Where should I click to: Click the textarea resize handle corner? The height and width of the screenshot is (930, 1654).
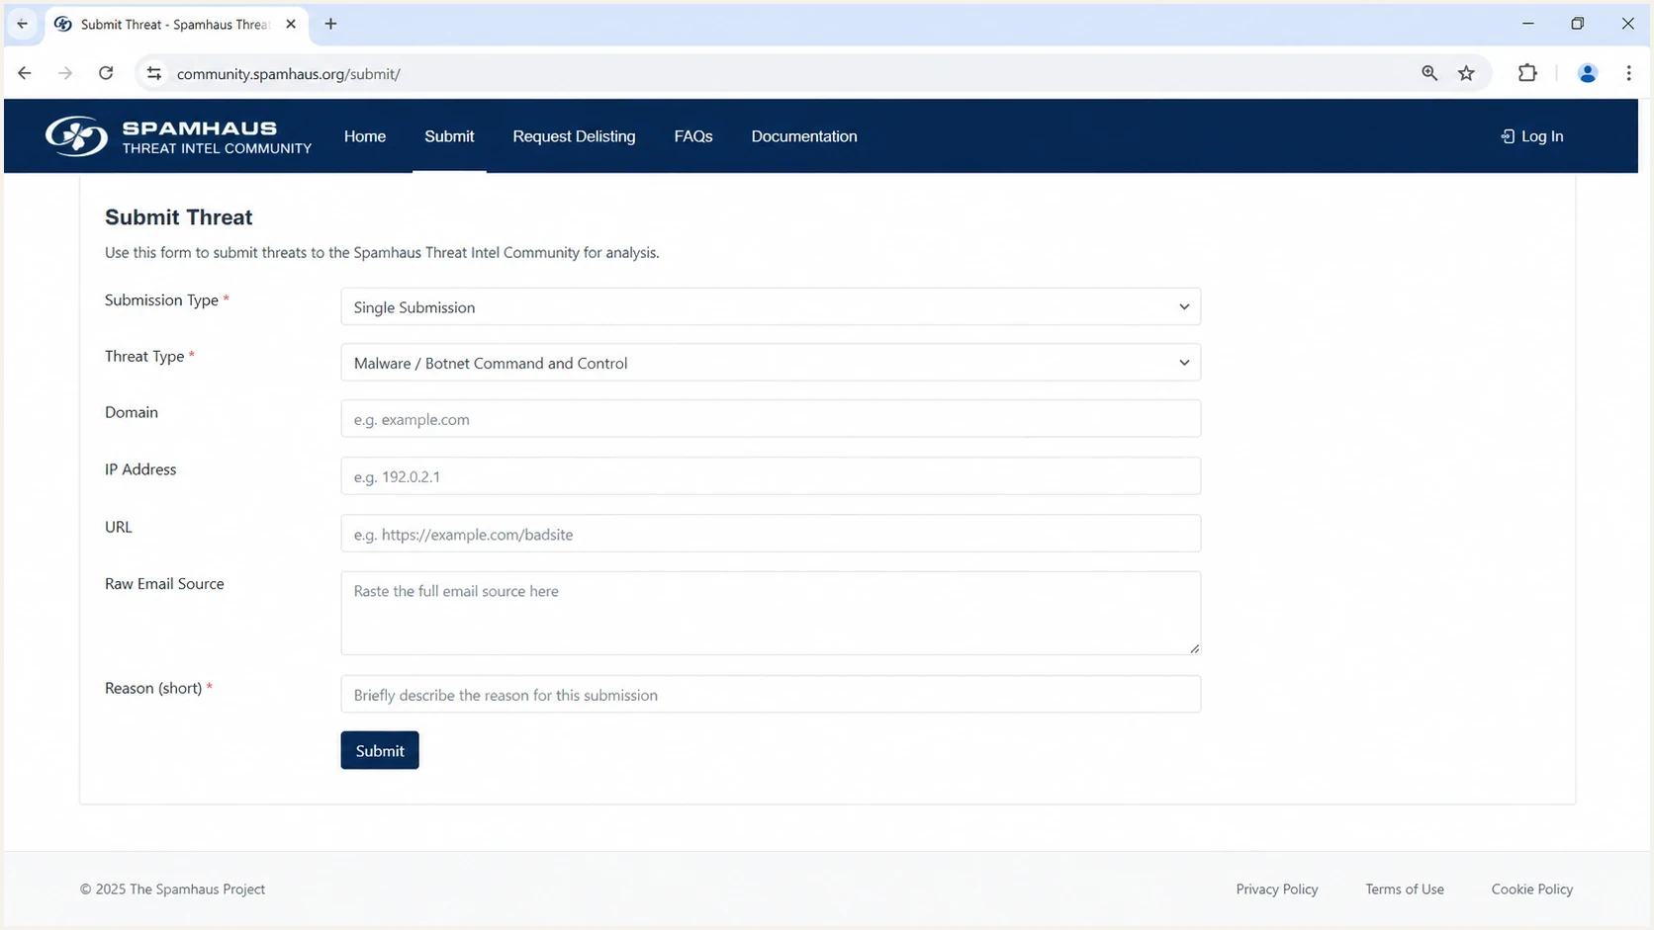(x=1194, y=648)
